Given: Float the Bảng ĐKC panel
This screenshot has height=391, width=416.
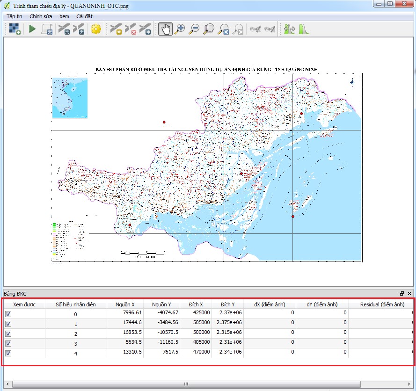Looking at the screenshot, I should (x=402, y=293).
